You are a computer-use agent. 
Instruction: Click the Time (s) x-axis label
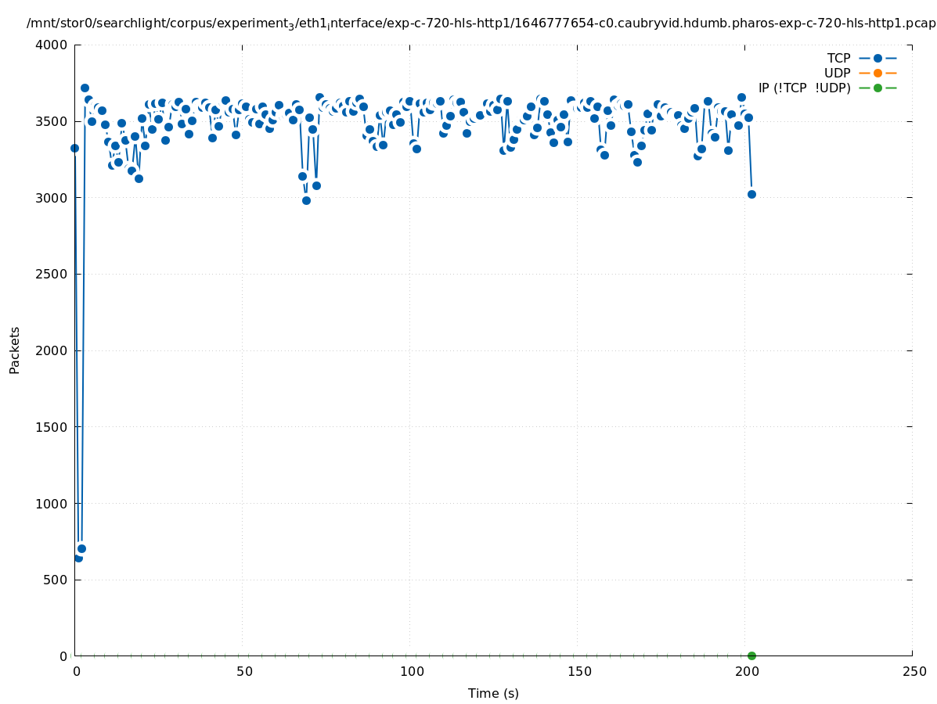click(493, 693)
